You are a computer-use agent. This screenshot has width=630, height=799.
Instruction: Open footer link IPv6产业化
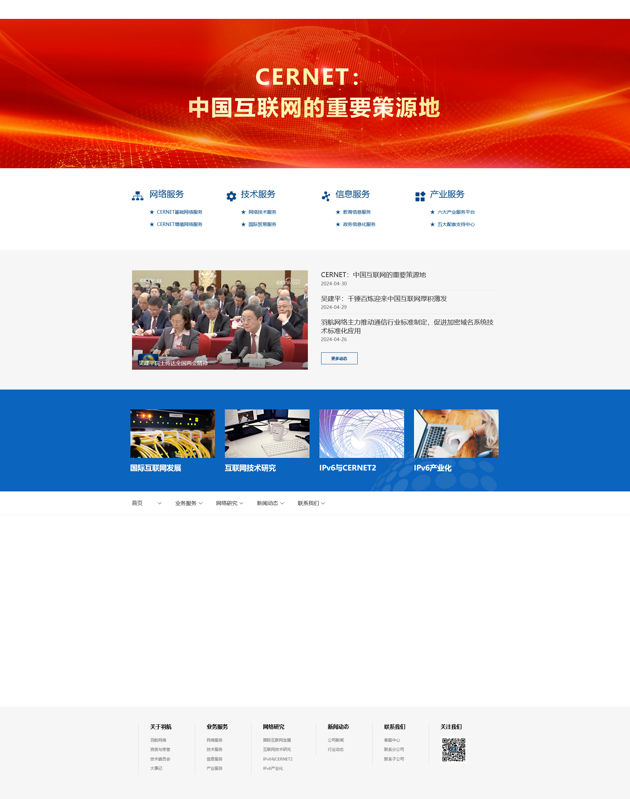[273, 768]
